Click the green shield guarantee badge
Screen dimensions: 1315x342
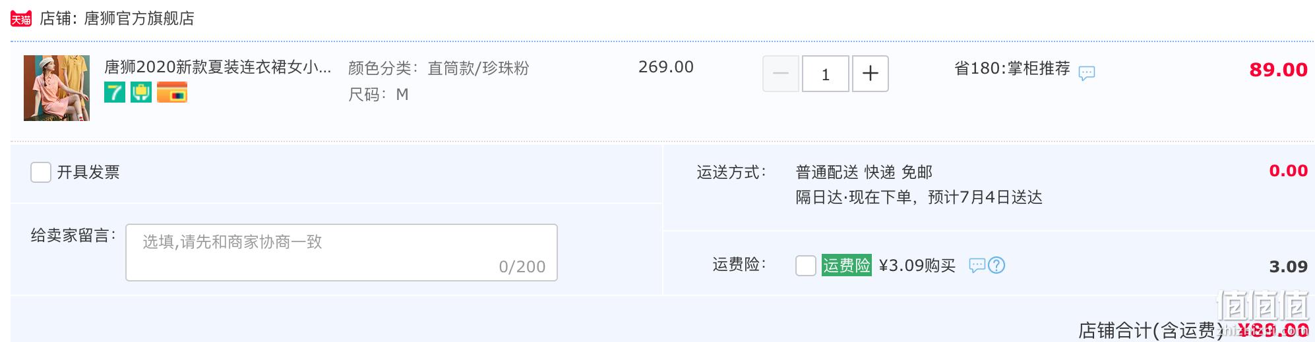click(x=141, y=92)
